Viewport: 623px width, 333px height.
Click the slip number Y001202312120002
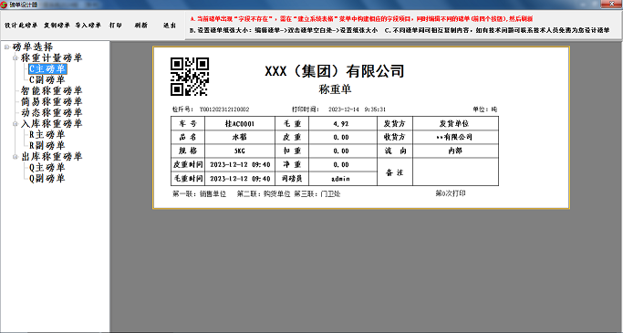point(224,109)
